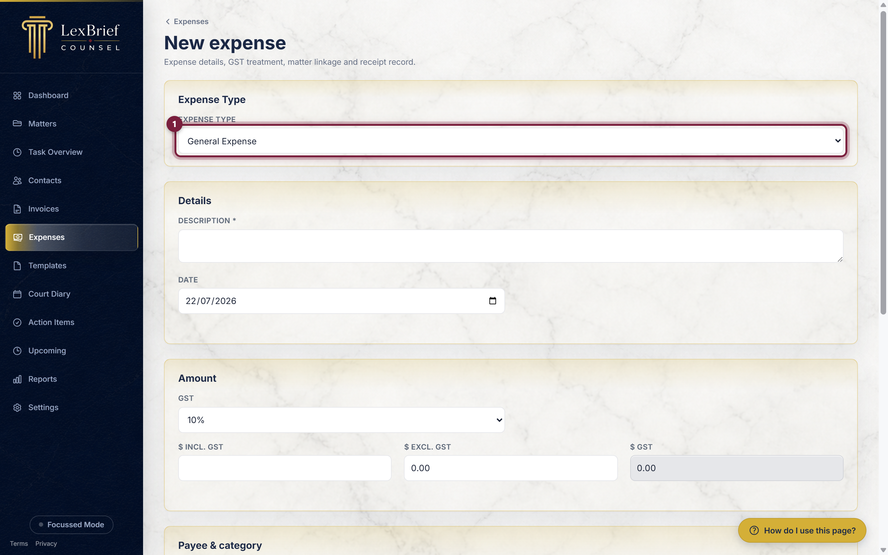This screenshot has height=555, width=888.
Task: Click the Dashboard grid icon
Action: pyautogui.click(x=17, y=96)
